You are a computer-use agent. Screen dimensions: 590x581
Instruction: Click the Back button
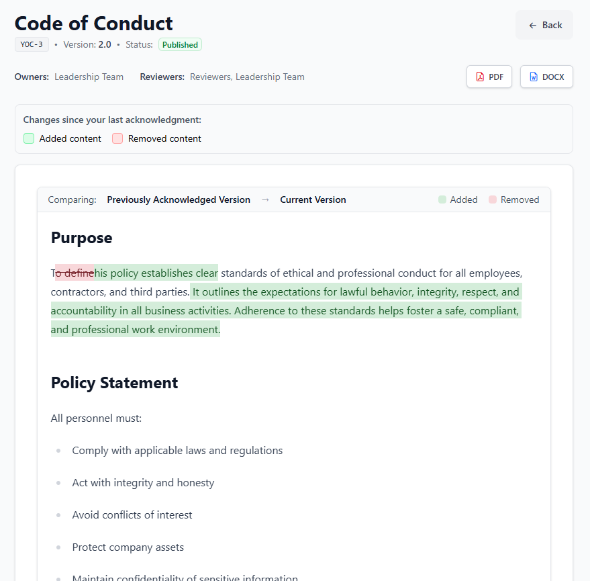[544, 25]
